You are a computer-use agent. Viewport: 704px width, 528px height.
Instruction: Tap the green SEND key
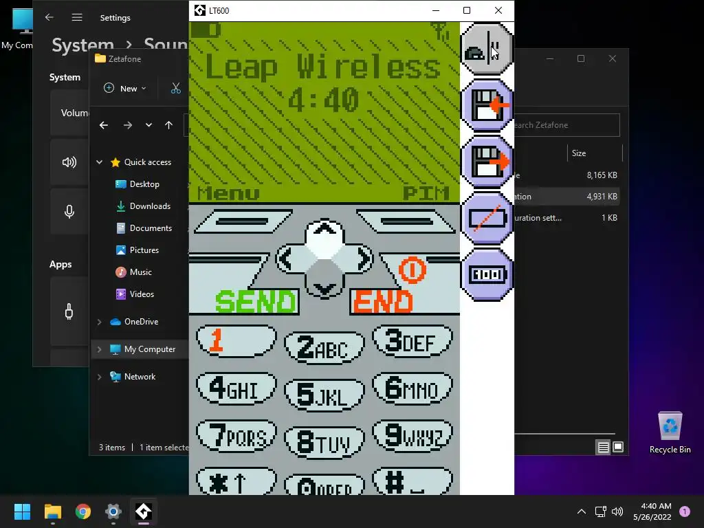coord(256,302)
